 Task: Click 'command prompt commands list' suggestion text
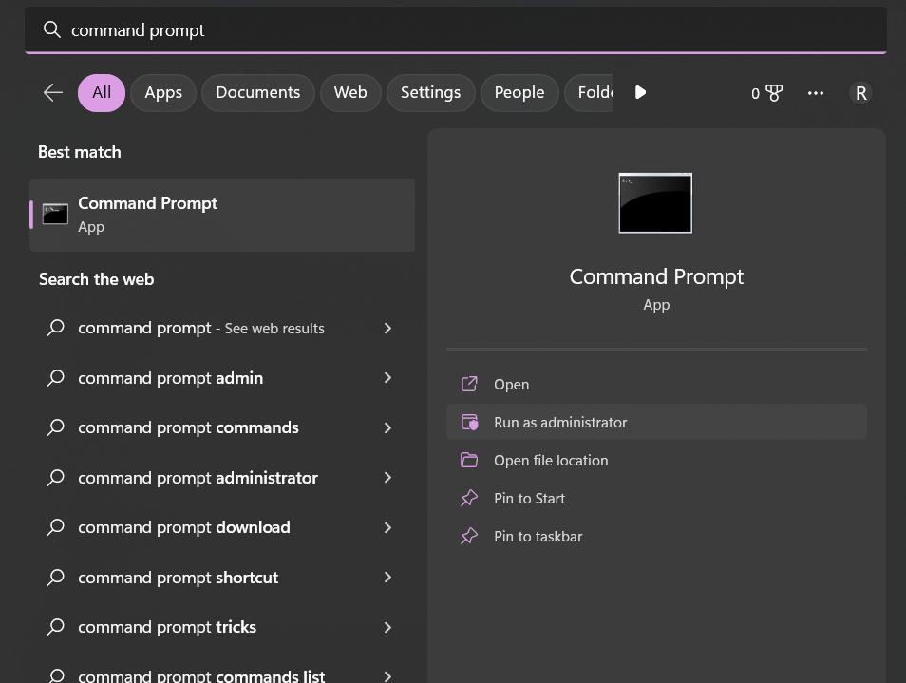coord(201,675)
